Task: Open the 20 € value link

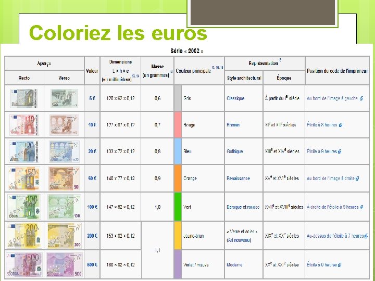Action: [x=92, y=151]
